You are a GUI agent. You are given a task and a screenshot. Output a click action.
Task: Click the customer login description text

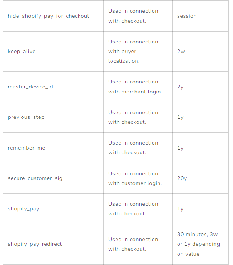[135, 178]
